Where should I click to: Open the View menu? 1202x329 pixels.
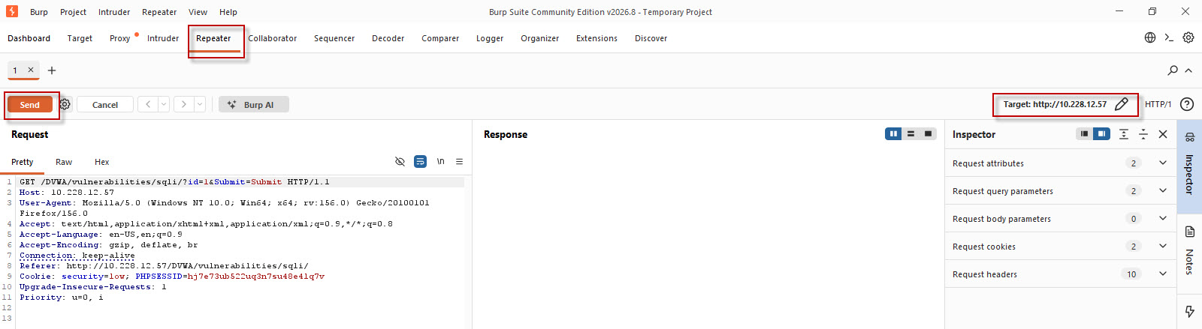click(x=198, y=12)
